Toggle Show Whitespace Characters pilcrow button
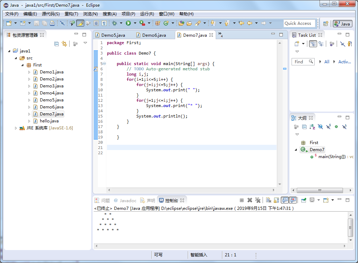Viewport: 358px width, 263px height. 104,23
